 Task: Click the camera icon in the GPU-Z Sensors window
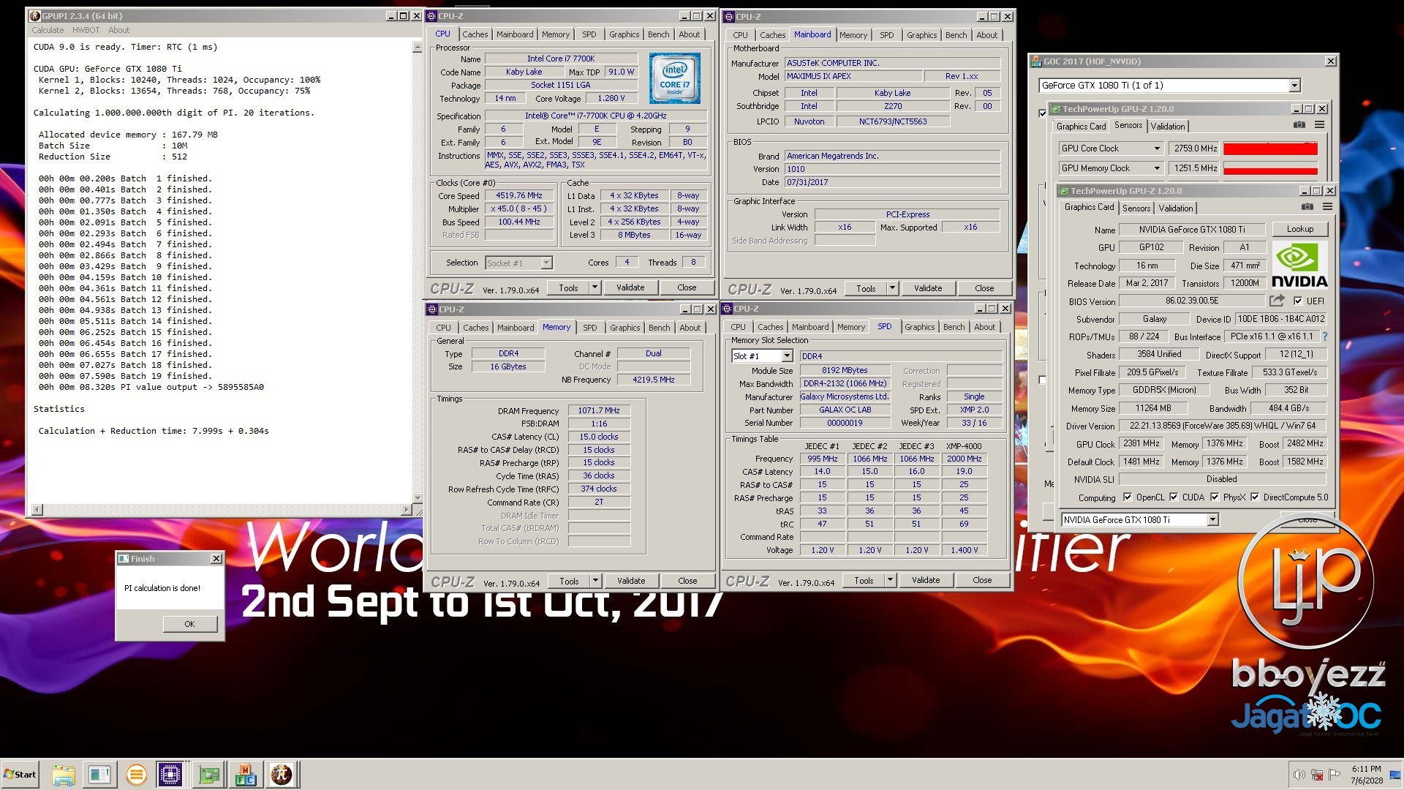1299,125
